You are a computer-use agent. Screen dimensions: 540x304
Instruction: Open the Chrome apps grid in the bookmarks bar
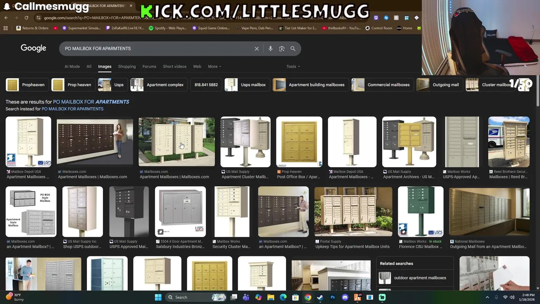click(5, 28)
